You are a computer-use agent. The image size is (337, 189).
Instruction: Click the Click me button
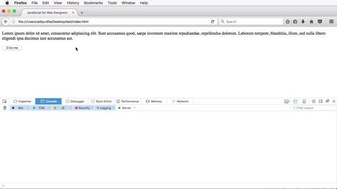pyautogui.click(x=12, y=48)
